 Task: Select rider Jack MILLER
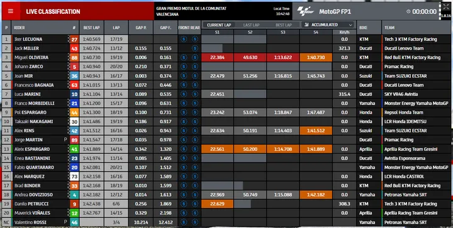coord(26,48)
